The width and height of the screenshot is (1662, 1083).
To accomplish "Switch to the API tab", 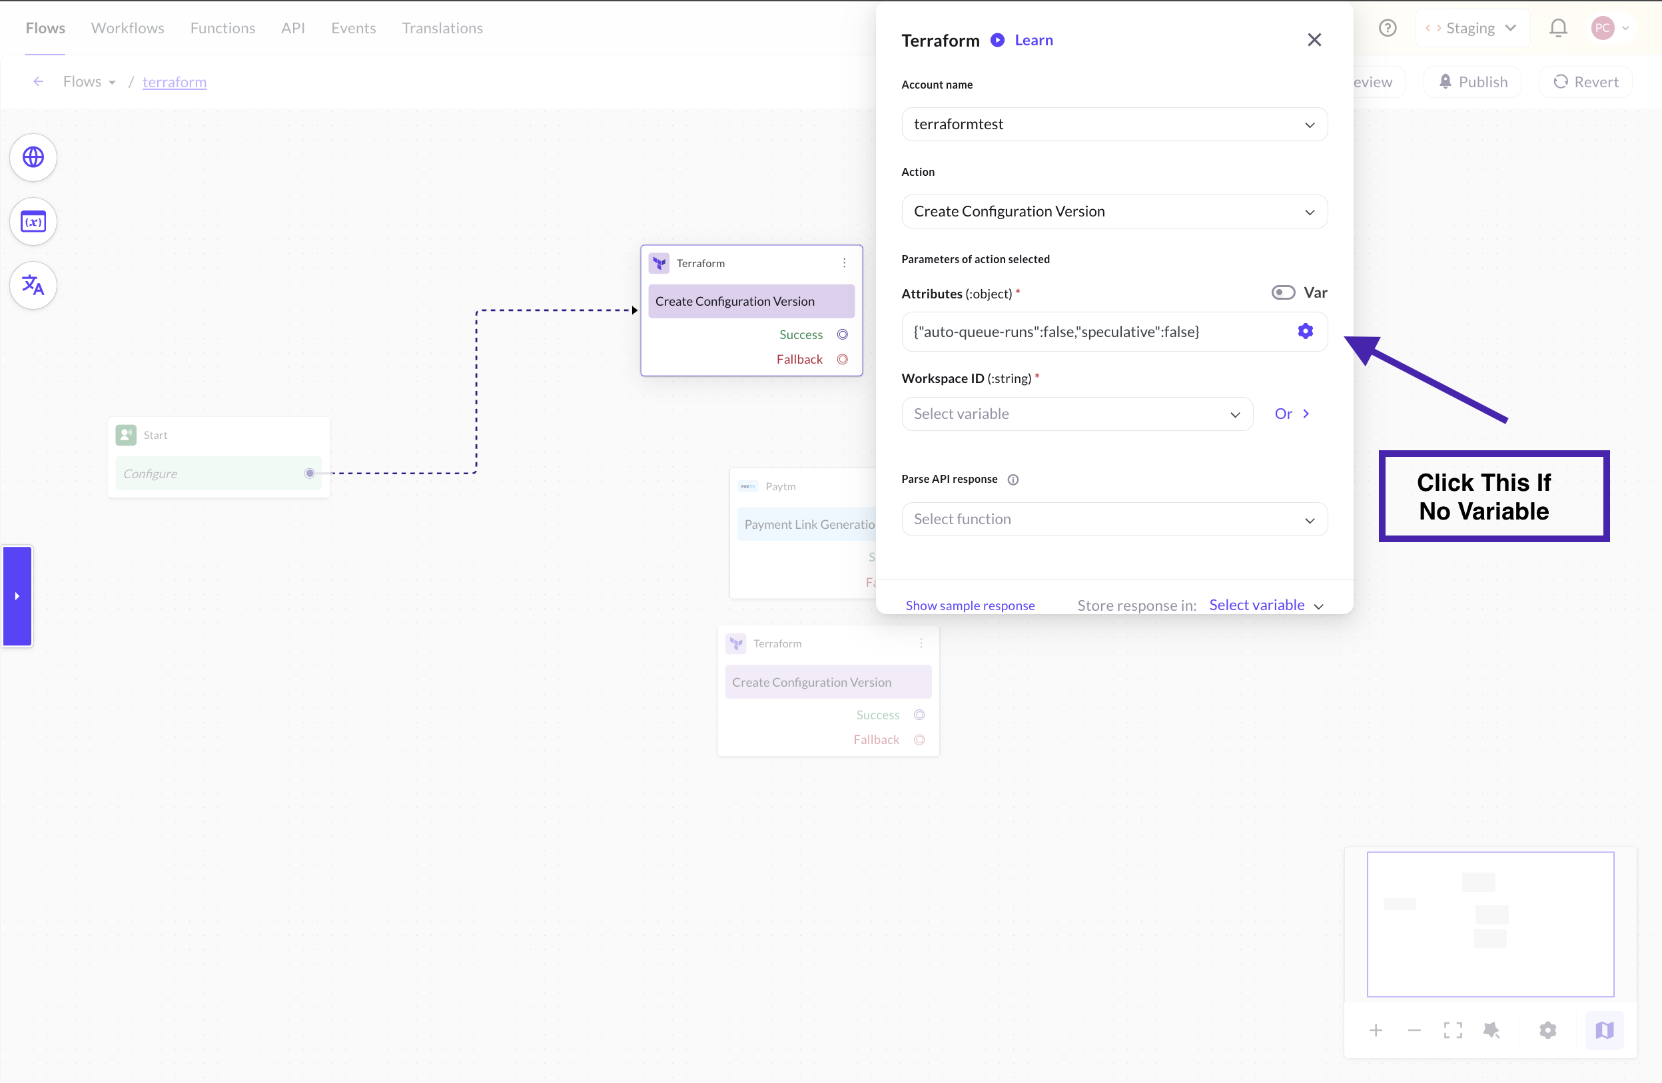I will click(x=292, y=28).
